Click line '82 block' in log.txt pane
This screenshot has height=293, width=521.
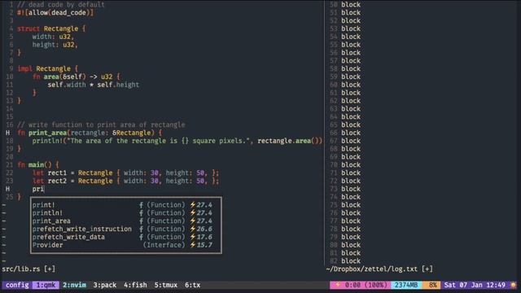click(345, 260)
